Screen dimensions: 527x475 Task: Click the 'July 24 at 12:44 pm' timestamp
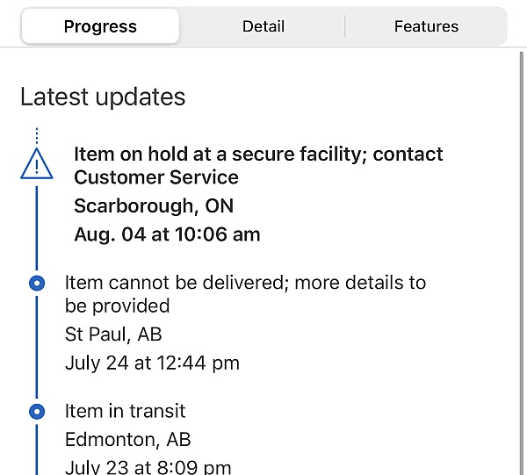coord(152,363)
